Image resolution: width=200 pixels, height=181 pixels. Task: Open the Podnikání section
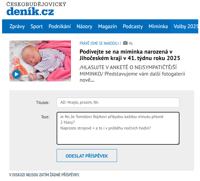point(60,26)
